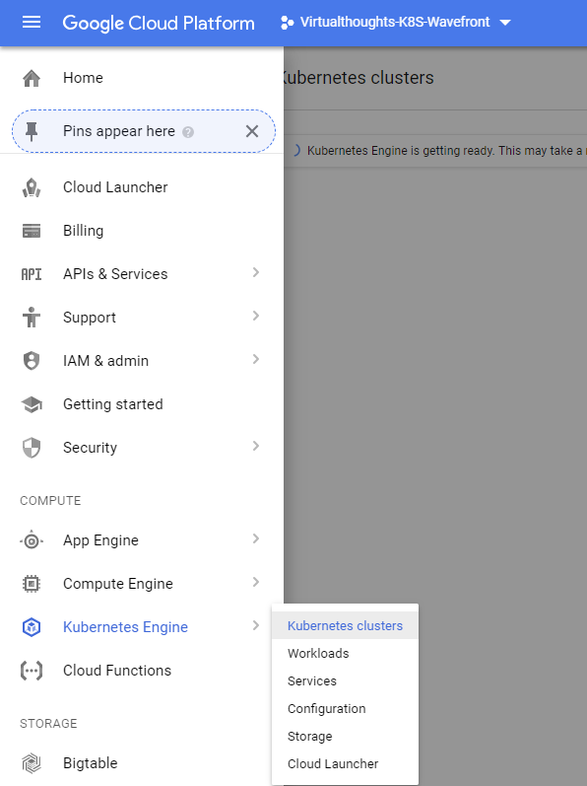Click the Compute Engine chip icon

pos(32,584)
